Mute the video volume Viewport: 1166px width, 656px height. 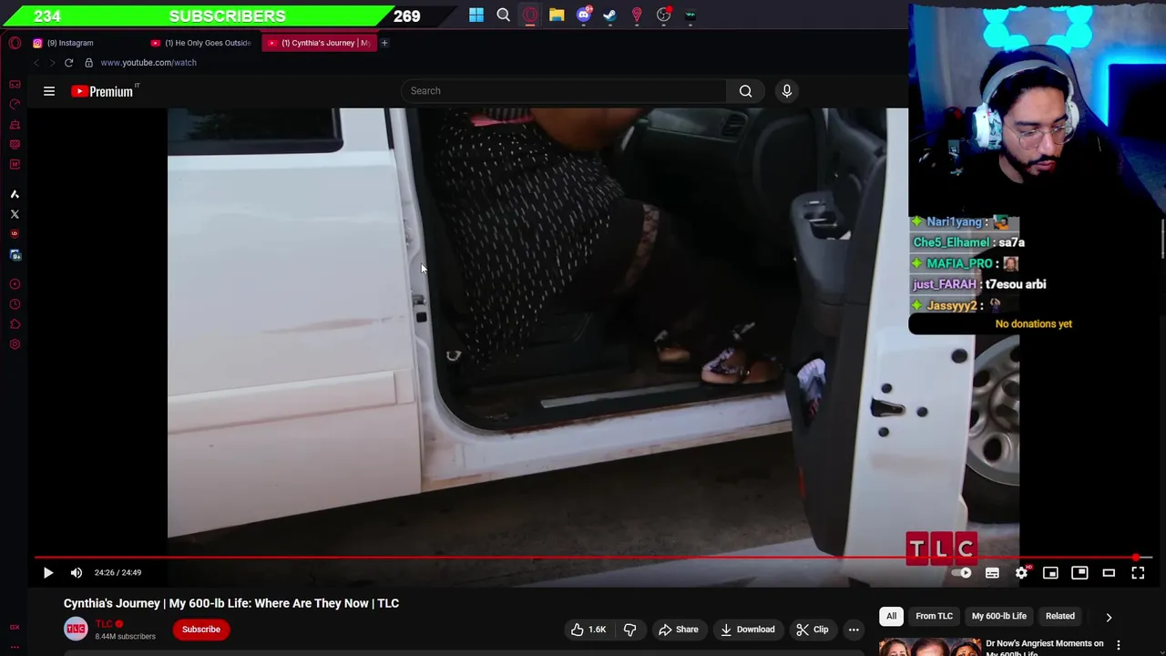pos(77,573)
